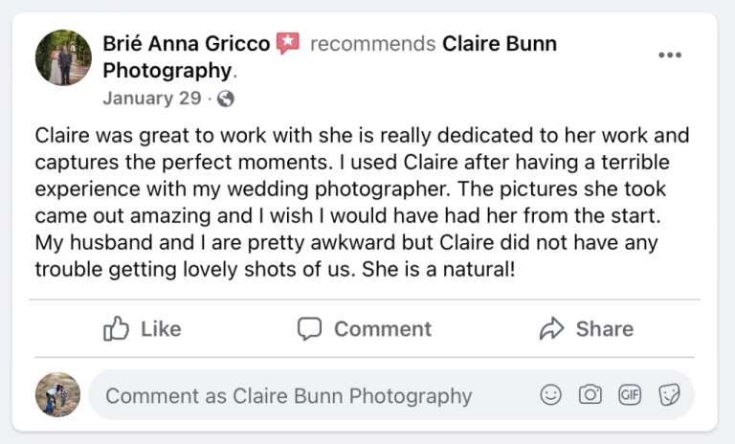
Task: Click the globe public privacy icon
Action: [x=226, y=99]
